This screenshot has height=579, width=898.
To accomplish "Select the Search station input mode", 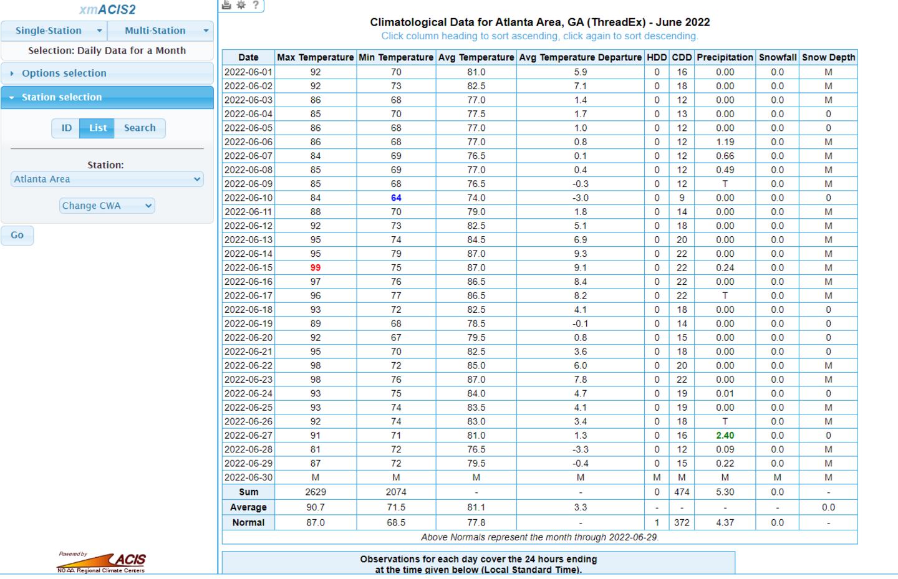I will pyautogui.click(x=140, y=128).
